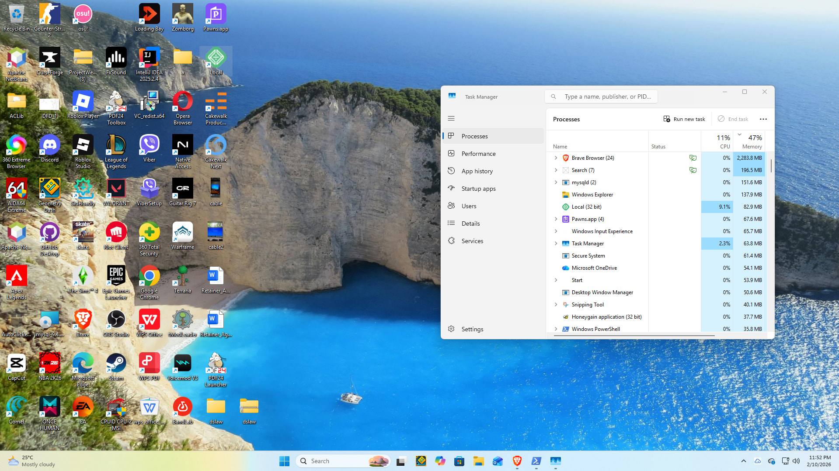Open the Viber desktop shortcut
Image resolution: width=839 pixels, height=471 pixels.
(149, 149)
